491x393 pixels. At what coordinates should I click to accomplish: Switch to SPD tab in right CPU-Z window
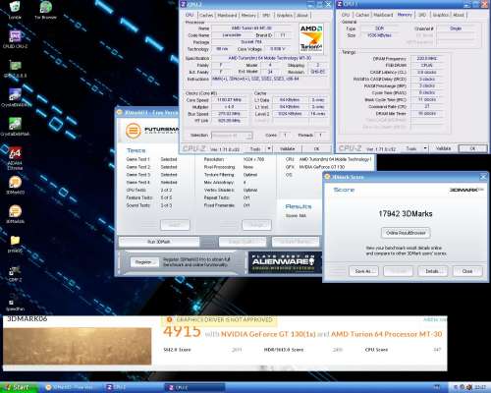(422, 15)
